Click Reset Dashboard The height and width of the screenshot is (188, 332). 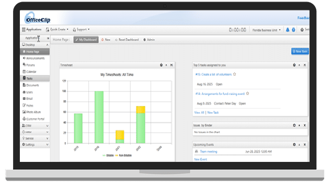(127, 40)
